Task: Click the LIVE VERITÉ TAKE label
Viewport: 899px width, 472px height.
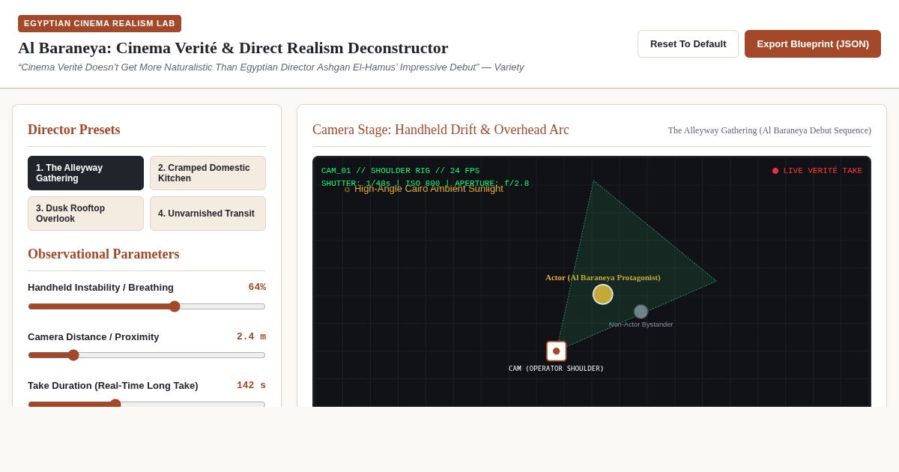Action: (x=823, y=171)
